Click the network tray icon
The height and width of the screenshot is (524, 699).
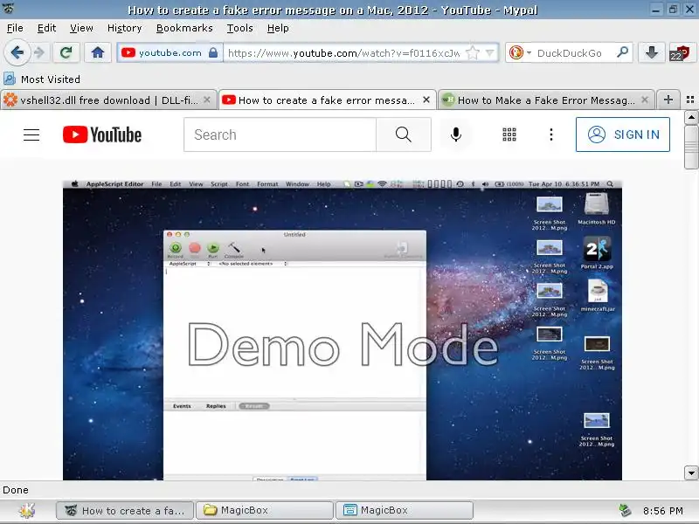pos(625,511)
